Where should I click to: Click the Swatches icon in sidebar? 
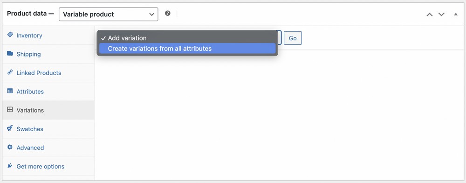[x=10, y=128]
